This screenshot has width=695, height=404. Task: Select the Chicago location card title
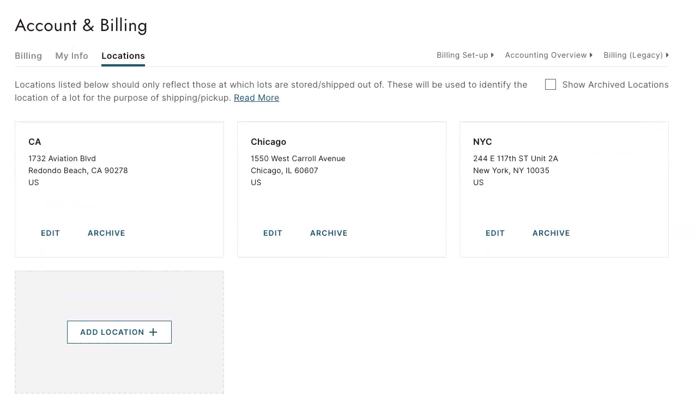268,142
